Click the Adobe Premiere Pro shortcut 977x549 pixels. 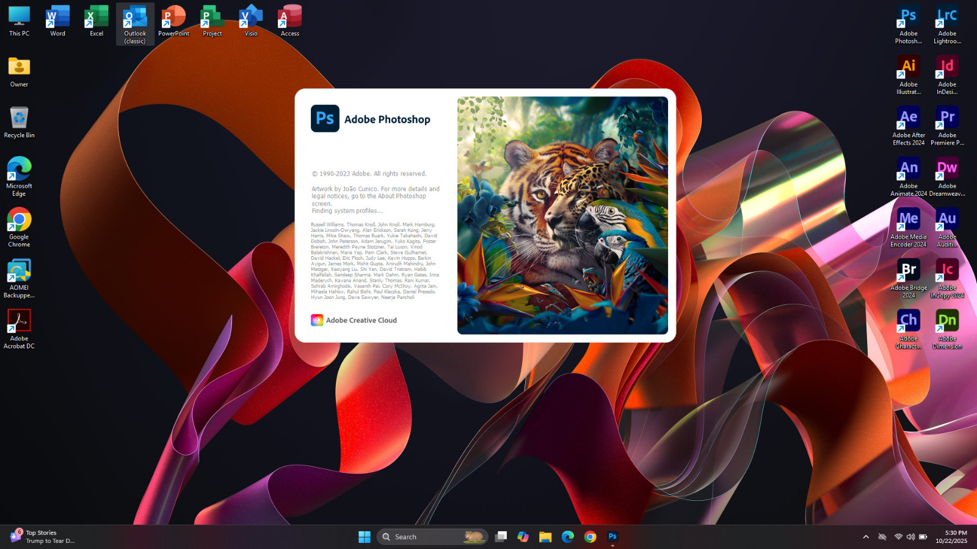coord(947,126)
